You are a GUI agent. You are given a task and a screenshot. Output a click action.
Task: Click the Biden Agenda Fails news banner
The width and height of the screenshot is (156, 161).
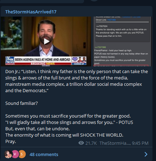(x=43, y=60)
